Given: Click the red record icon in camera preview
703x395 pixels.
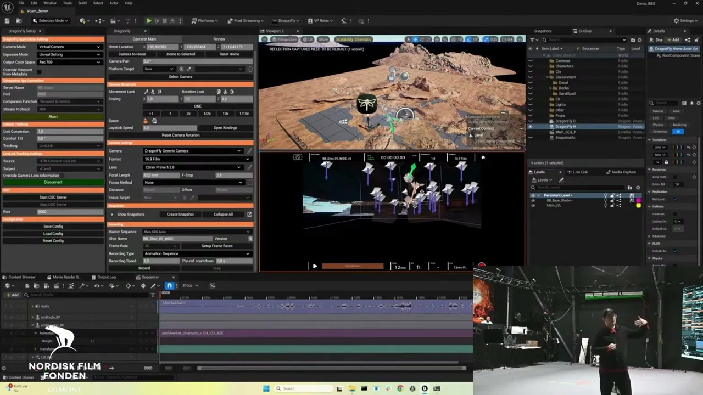Looking at the screenshot, I should click(x=482, y=266).
